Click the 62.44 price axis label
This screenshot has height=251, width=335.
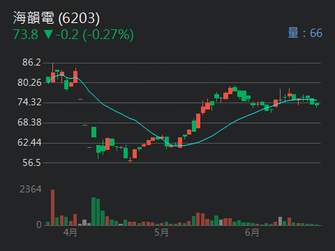point(29,142)
